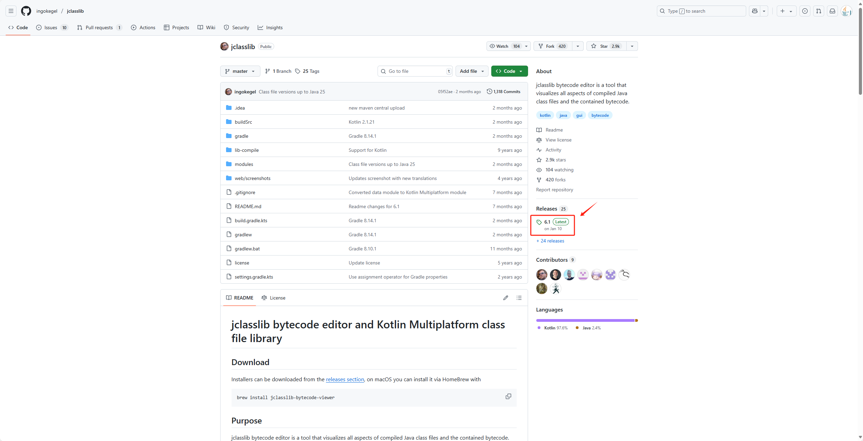863x441 pixels.
Task: Click the Java 2.4% language entry
Action: (588, 328)
